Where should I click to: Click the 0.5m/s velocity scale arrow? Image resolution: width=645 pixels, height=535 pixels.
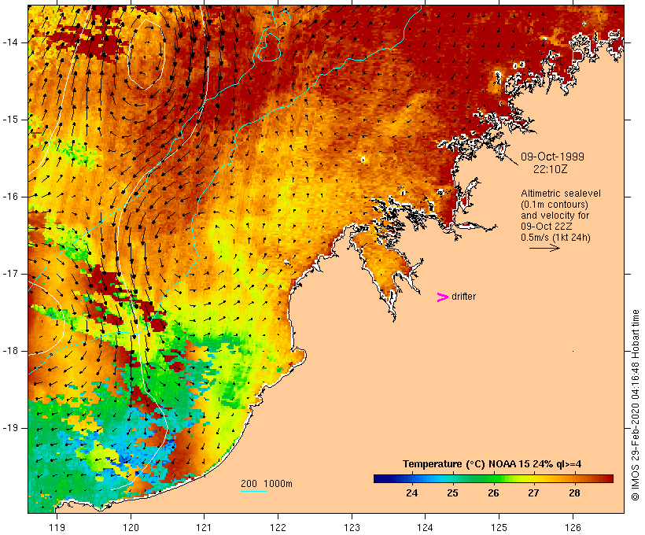[544, 248]
